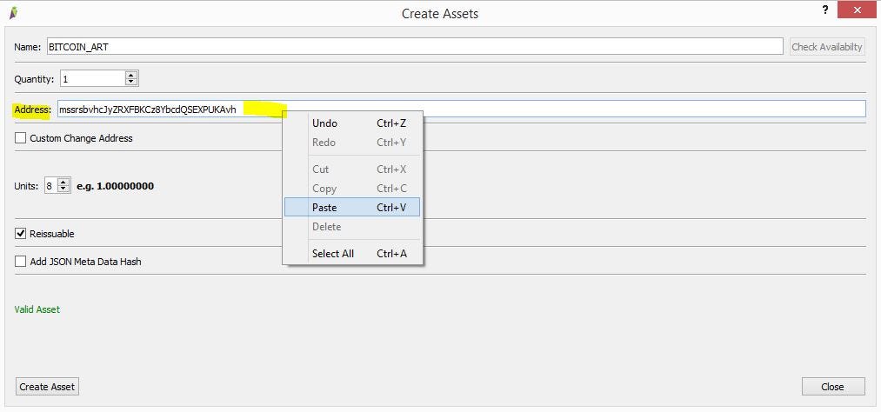Click the Ravencoin bird icon in title bar
Screen dimensions: 881x412
14,12
